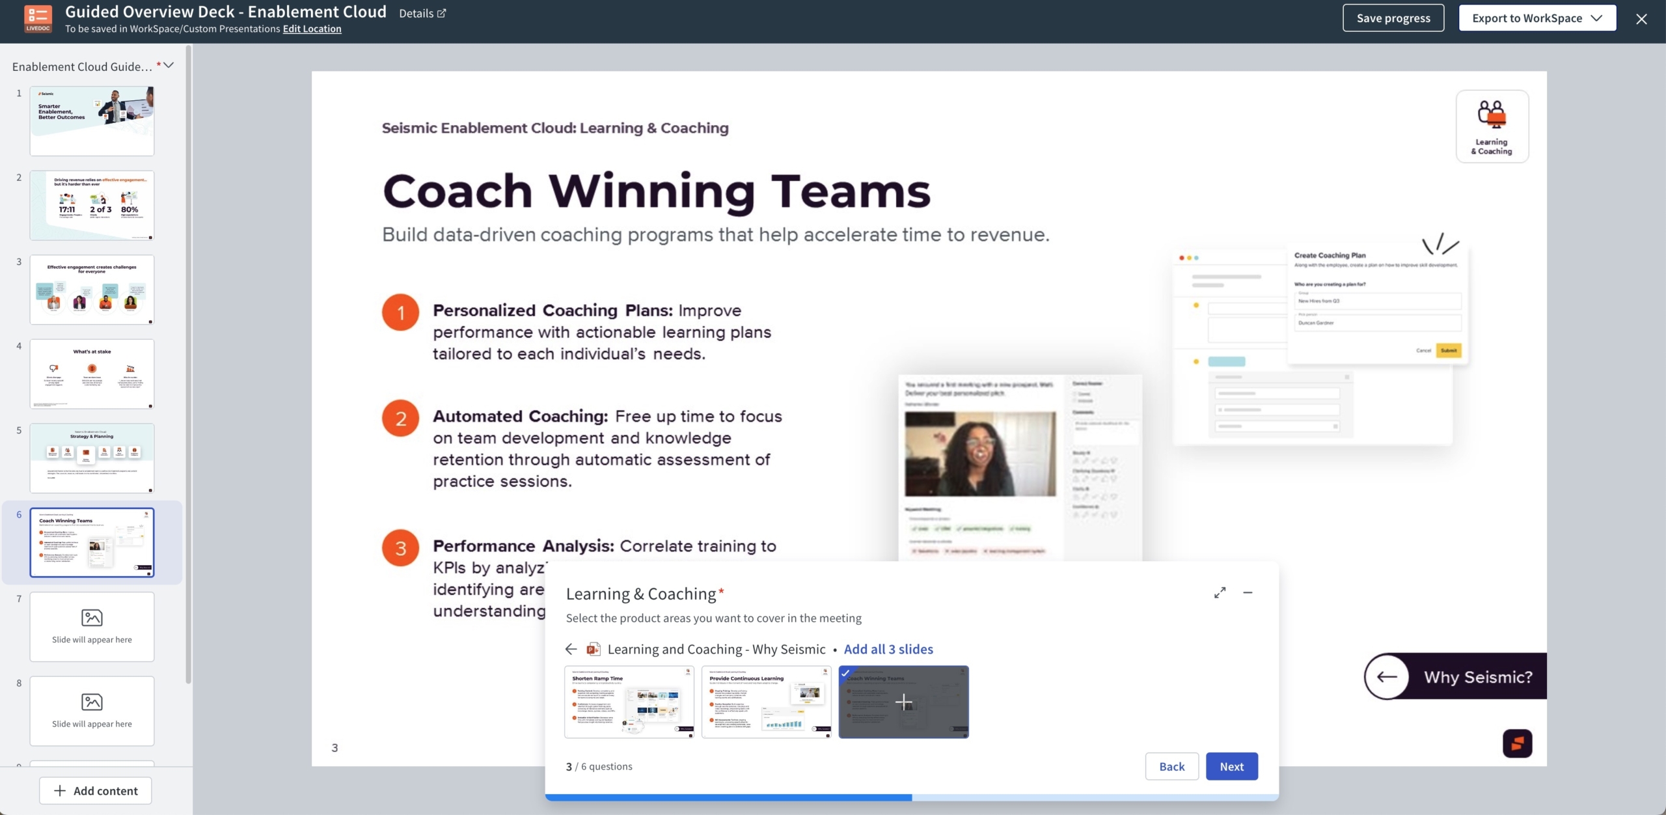This screenshot has width=1666, height=815.
Task: Select slide 1 Smarter Enablement thumbnail
Action: (92, 121)
